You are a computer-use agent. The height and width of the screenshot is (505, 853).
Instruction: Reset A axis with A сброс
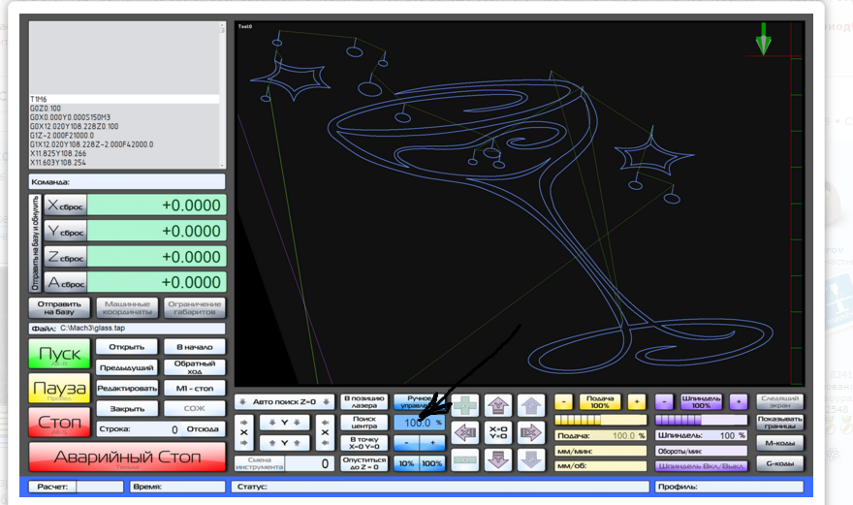[65, 282]
